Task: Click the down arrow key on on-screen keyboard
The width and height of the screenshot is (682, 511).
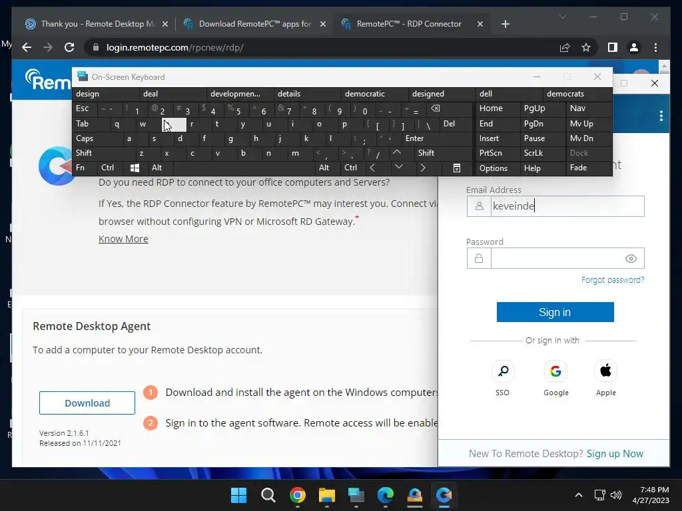Action: pyautogui.click(x=398, y=167)
